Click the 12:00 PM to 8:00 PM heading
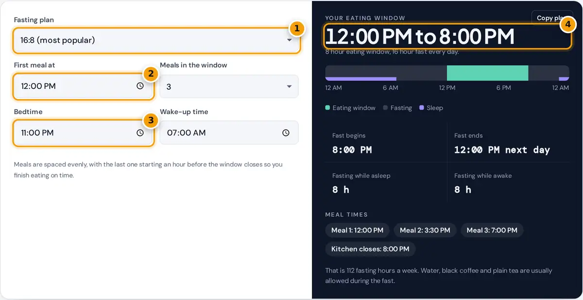This screenshot has width=583, height=300. coord(420,37)
